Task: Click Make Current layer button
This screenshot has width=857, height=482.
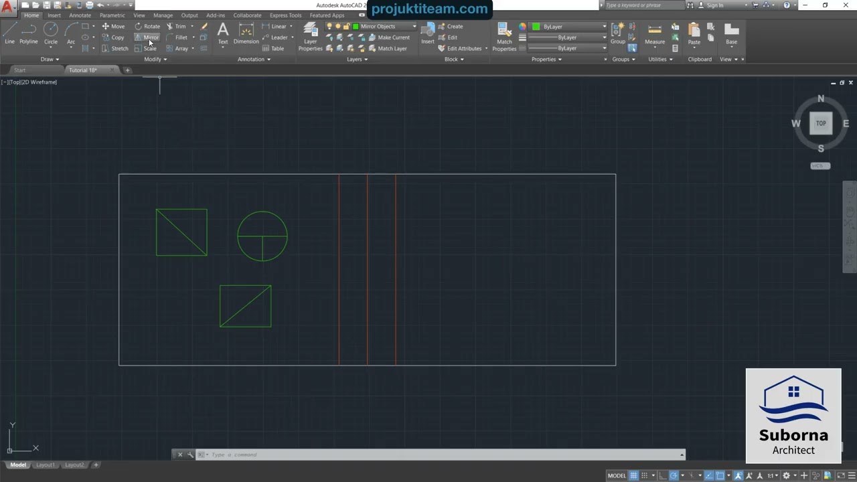Action: pos(388,37)
